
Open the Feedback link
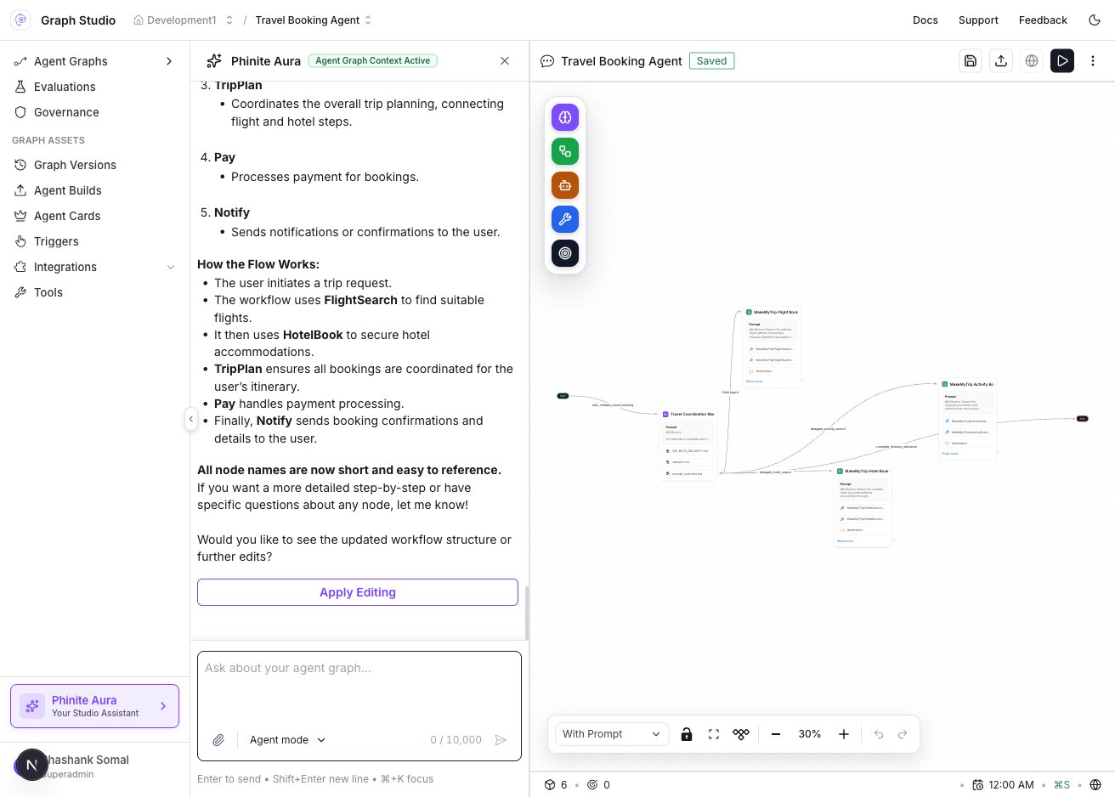point(1043,20)
